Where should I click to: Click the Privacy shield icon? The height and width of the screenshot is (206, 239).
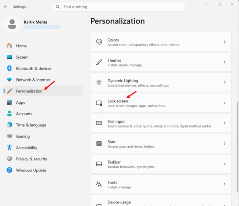click(9, 159)
